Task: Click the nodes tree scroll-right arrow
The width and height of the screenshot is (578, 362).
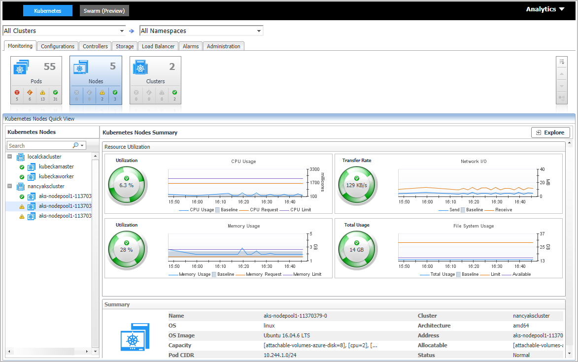Action: coord(87,351)
